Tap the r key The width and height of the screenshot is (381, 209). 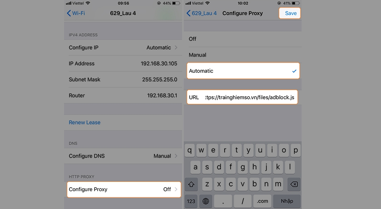click(225, 150)
